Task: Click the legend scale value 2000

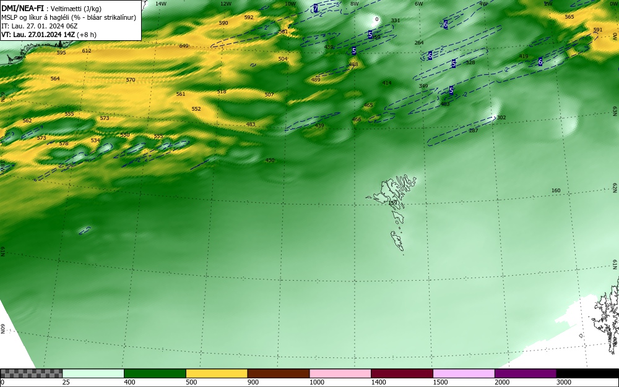Action: click(502, 382)
